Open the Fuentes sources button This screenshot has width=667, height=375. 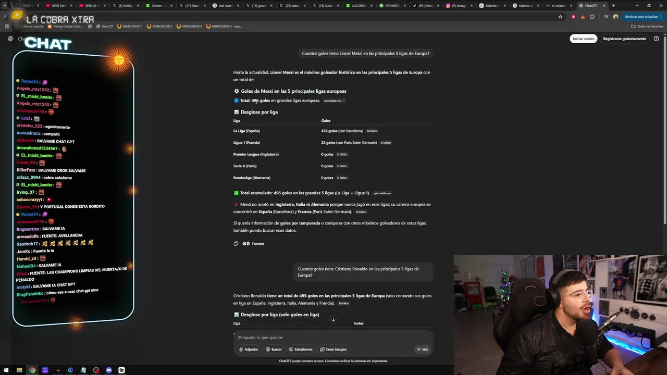(253, 244)
